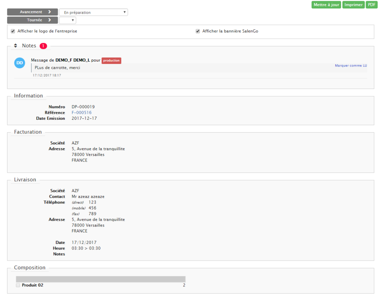The height and width of the screenshot is (296, 379).
Task: Click the Mettre à jour button
Action: point(326,5)
